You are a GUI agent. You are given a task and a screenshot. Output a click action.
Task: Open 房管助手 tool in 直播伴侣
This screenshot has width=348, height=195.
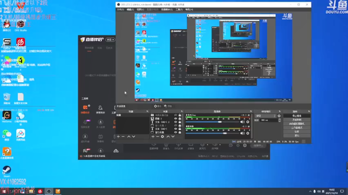(100, 109)
